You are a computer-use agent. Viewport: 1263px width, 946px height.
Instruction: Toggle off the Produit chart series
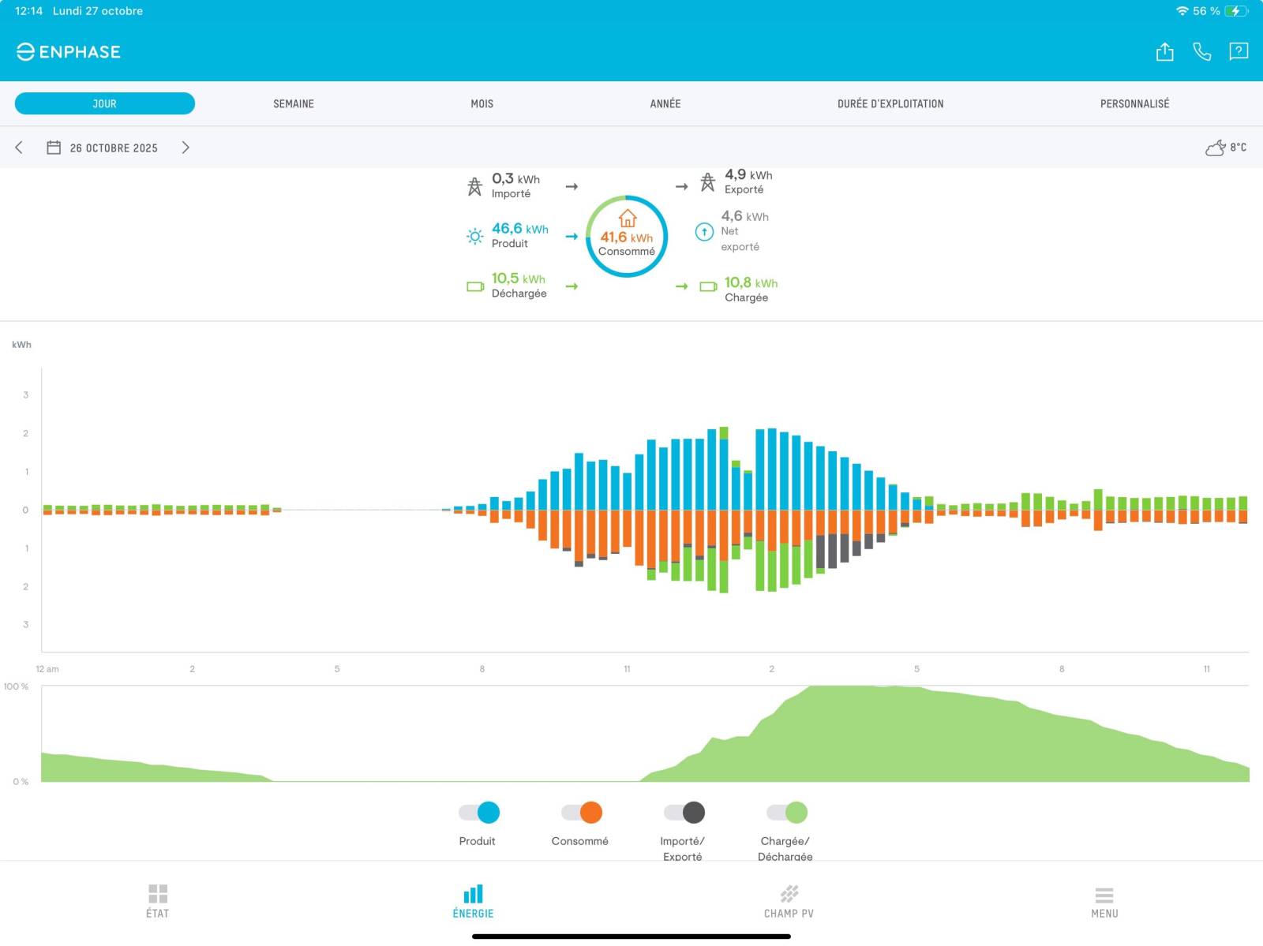point(479,812)
